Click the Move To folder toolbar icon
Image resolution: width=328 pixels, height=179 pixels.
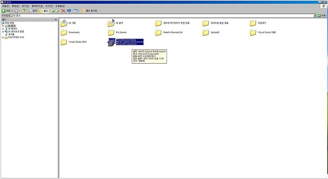(53, 10)
